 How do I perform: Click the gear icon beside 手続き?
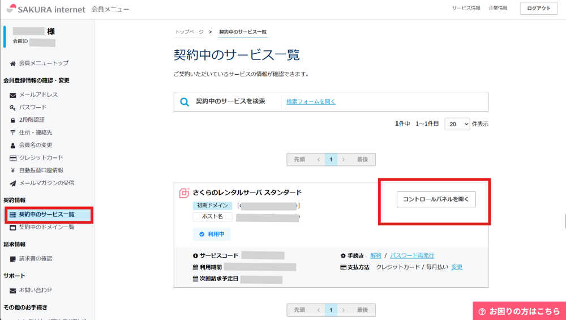(343, 255)
